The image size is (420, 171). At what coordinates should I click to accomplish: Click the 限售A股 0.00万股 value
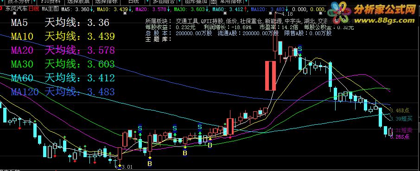coord(308,33)
